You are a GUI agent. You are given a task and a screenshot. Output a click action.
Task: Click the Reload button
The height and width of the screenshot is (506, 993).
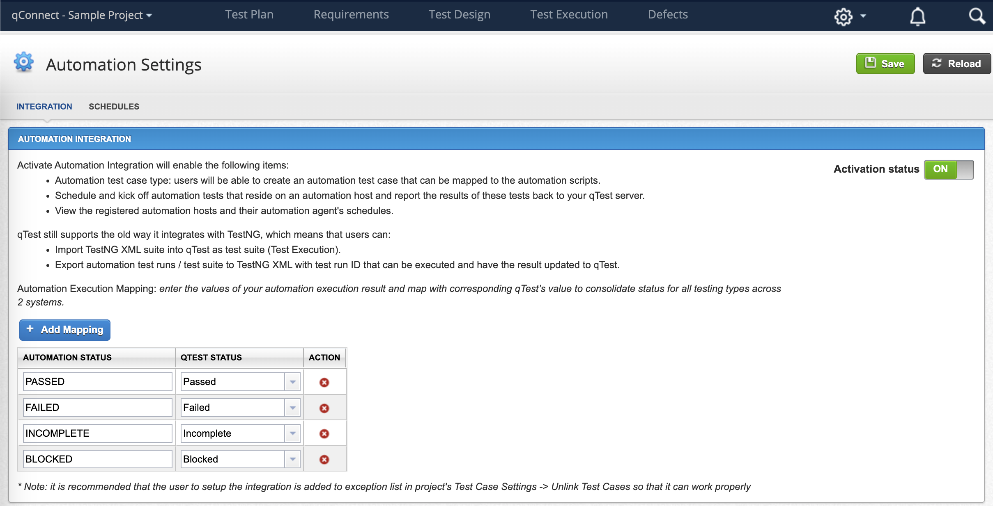[x=956, y=63]
